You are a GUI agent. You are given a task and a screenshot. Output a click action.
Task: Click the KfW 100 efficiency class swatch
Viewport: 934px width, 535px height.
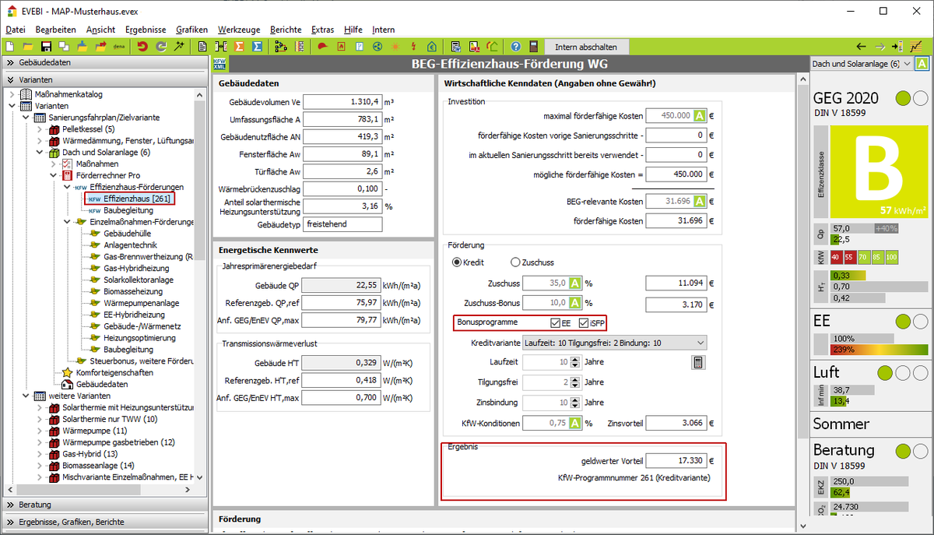point(891,257)
